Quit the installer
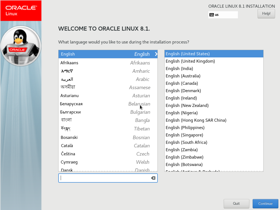Viewport: 280px width, 210px height. tap(236, 203)
